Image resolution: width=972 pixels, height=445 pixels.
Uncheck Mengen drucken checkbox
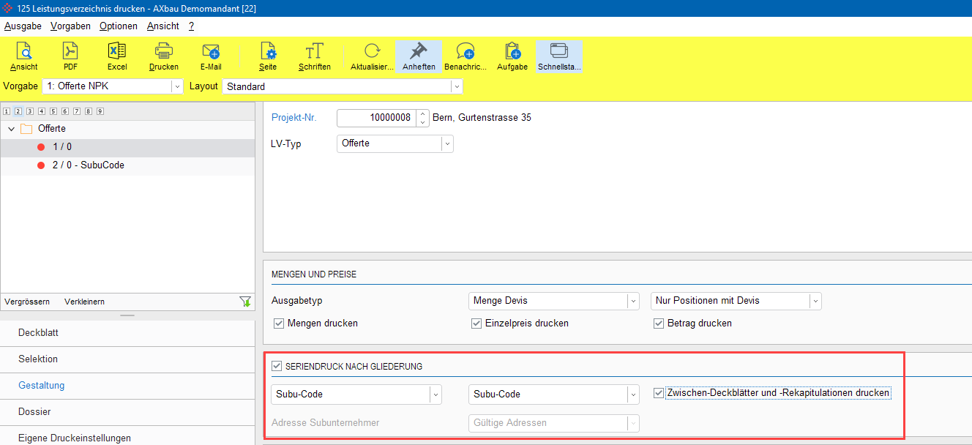278,324
